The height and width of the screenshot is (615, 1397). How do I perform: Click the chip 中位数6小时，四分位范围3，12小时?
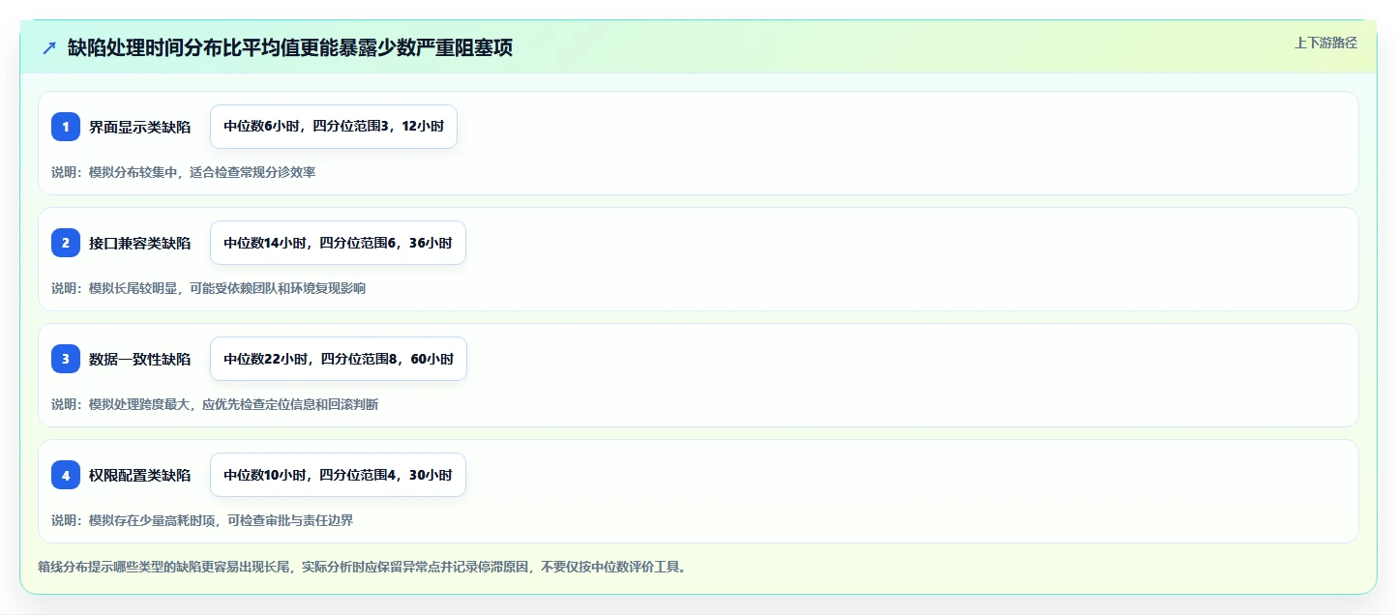(x=334, y=127)
